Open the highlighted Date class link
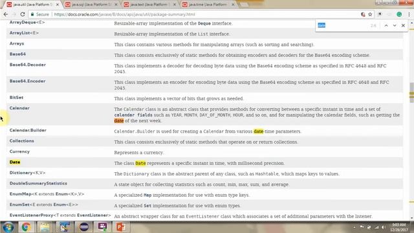Screen dimensions: 414x233 point(15,162)
